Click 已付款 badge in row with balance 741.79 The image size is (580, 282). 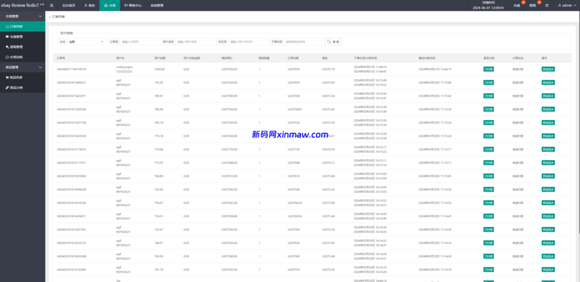489,270
